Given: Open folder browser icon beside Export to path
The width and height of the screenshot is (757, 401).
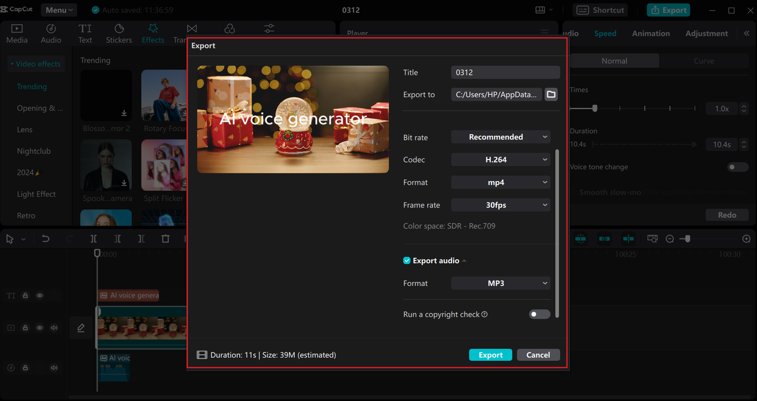Looking at the screenshot, I should coord(551,94).
